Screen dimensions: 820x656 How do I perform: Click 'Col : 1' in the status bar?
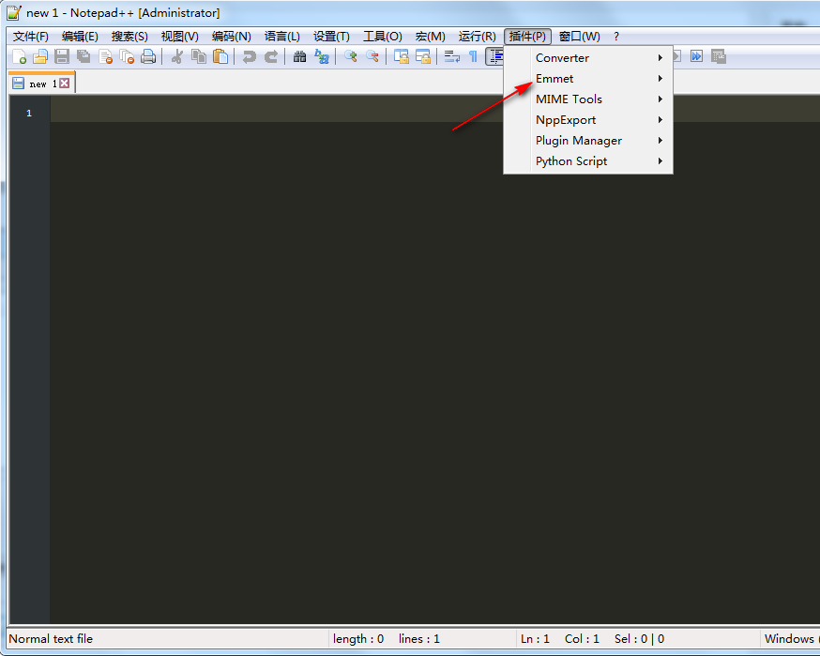pos(582,639)
